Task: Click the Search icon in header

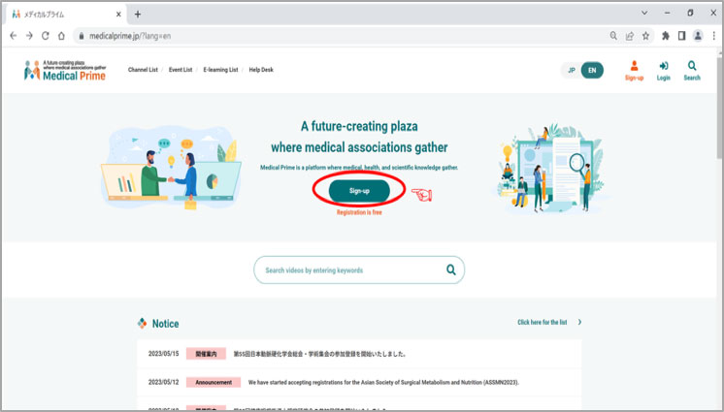Action: point(692,71)
